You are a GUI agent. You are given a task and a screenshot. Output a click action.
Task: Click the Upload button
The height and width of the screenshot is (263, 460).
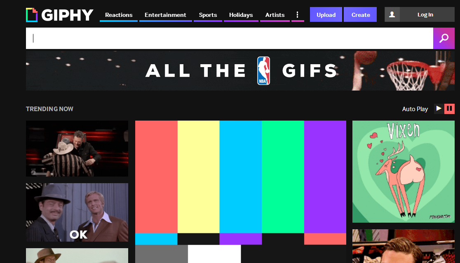(326, 15)
